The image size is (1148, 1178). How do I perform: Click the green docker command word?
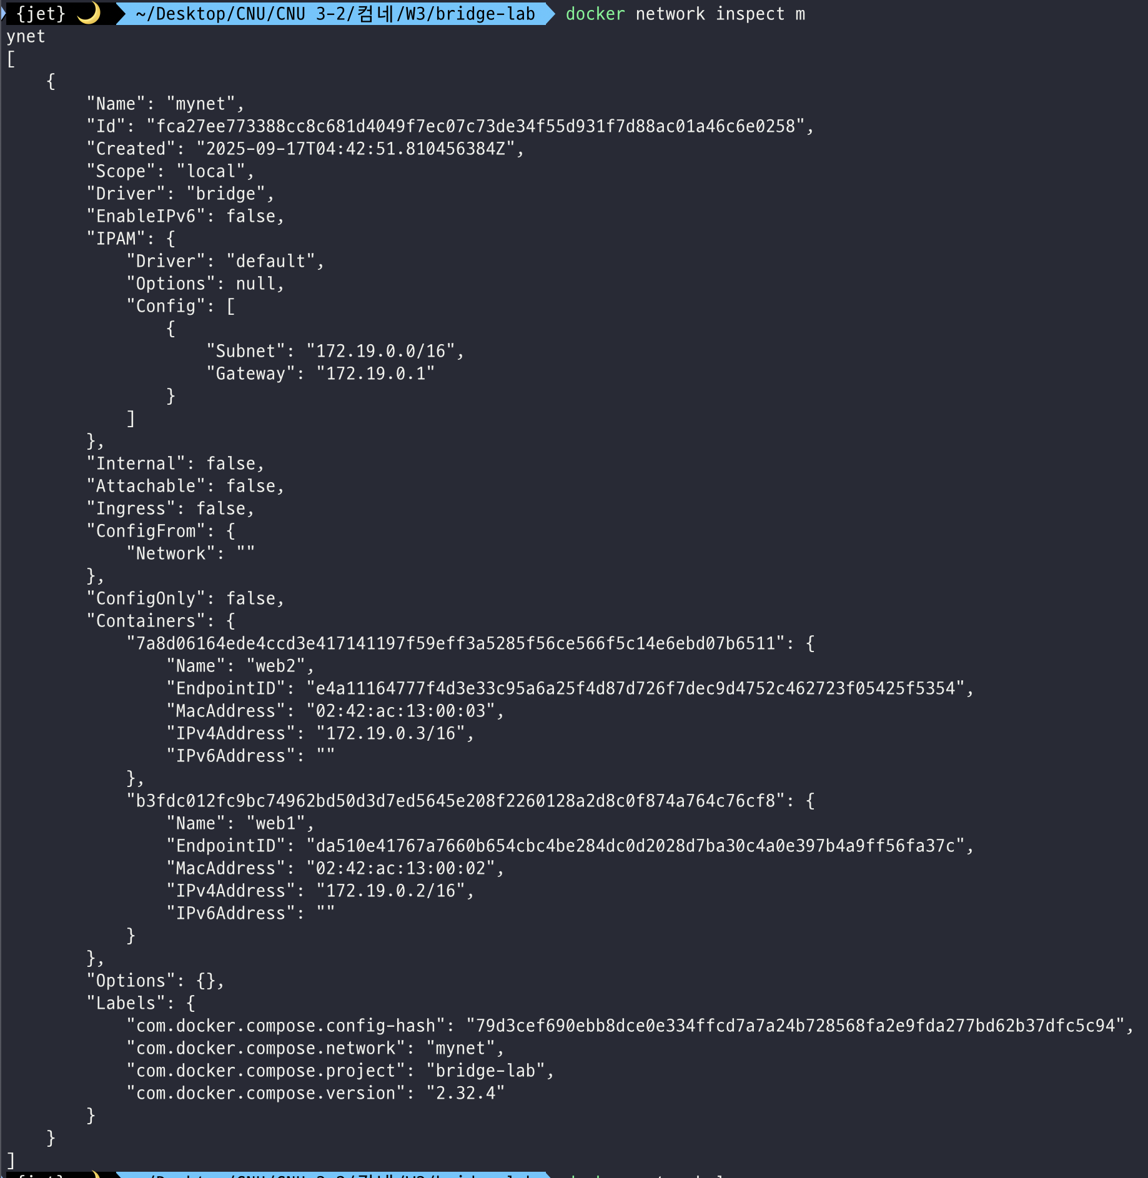[595, 14]
